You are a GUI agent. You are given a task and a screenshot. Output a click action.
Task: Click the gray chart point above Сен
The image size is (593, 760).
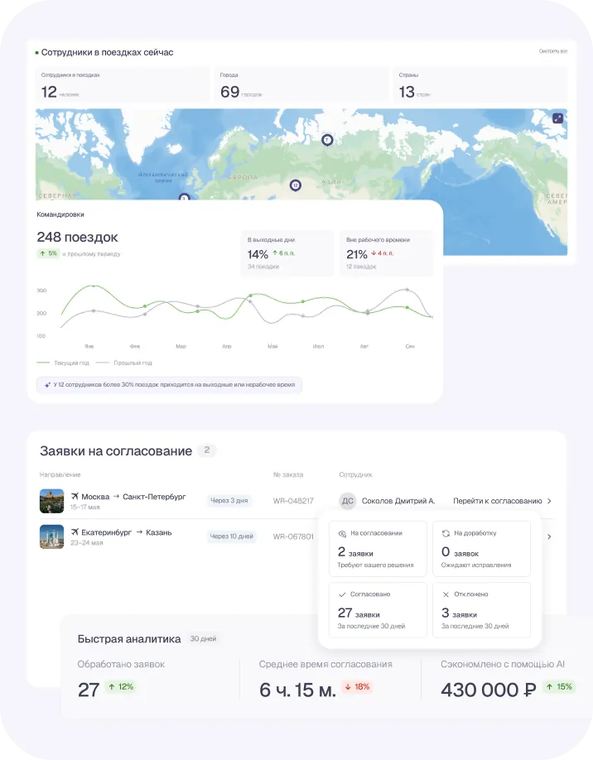coord(407,290)
